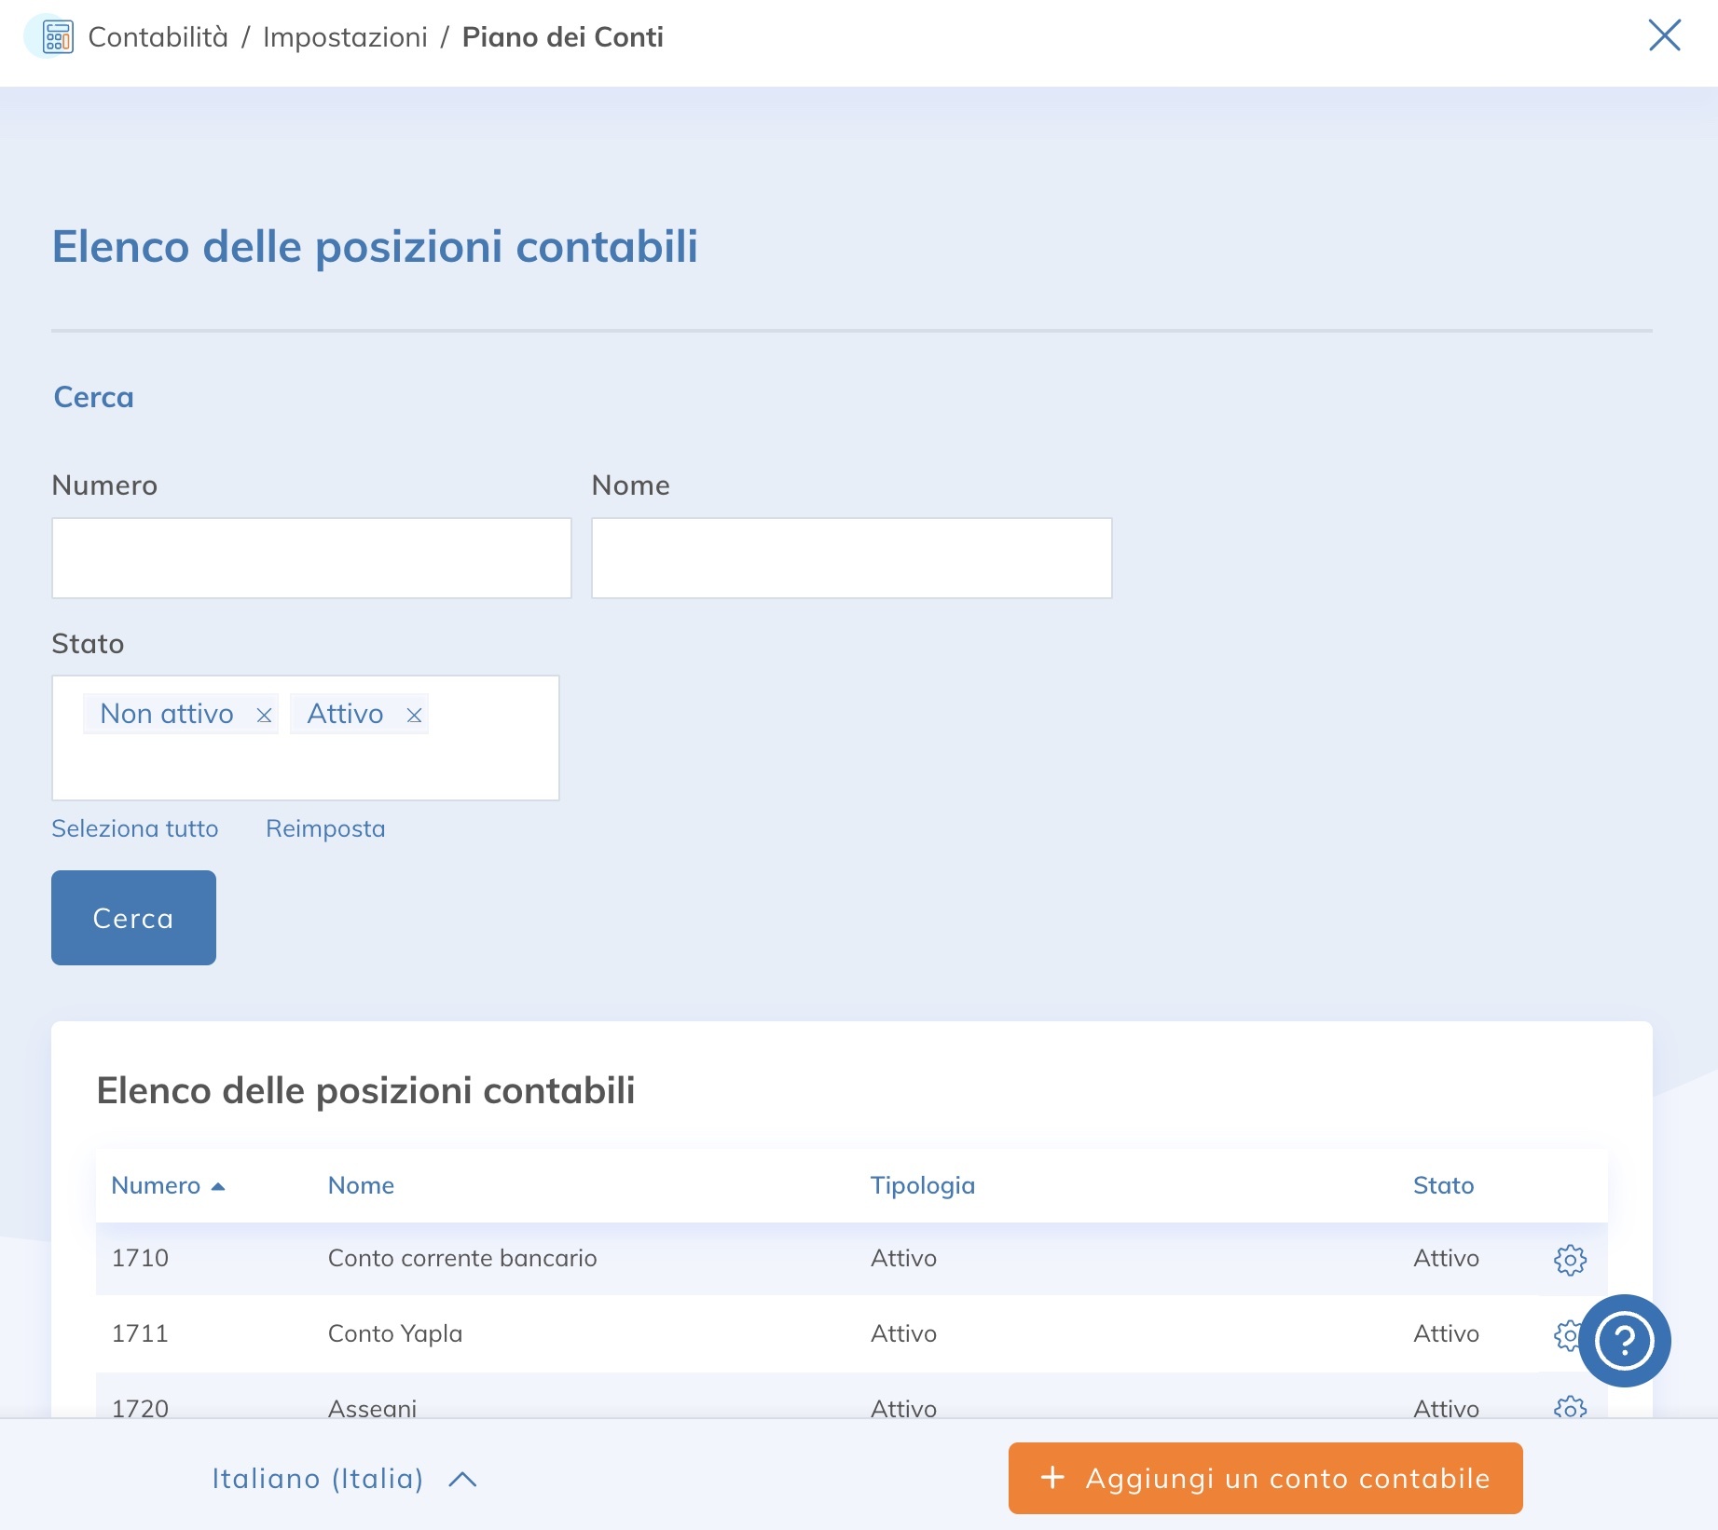1718x1530 pixels.
Task: Open settings gear for account 1720 Assegni
Action: click(x=1570, y=1410)
